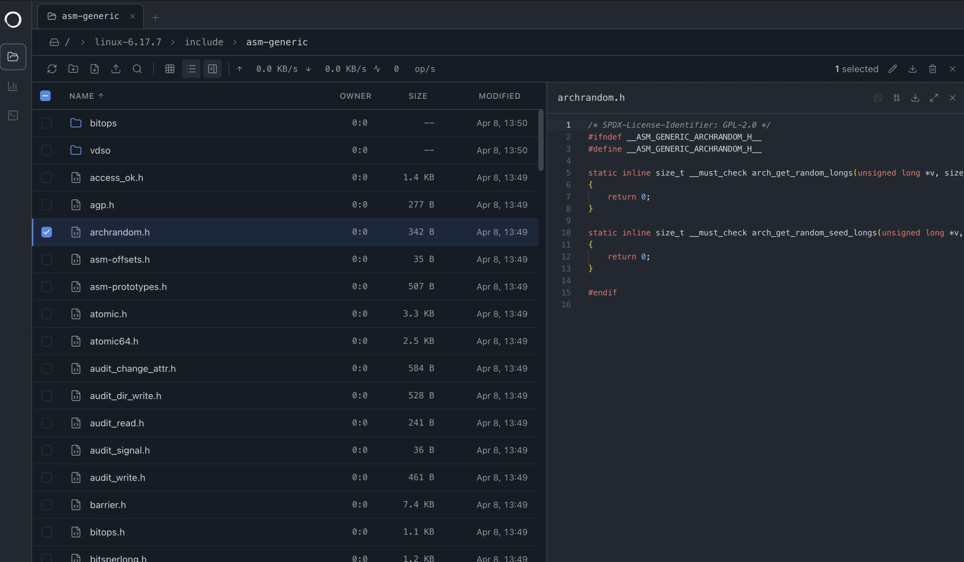This screenshot has width=964, height=562.
Task: Check the box for access_ok.h
Action: pyautogui.click(x=47, y=178)
